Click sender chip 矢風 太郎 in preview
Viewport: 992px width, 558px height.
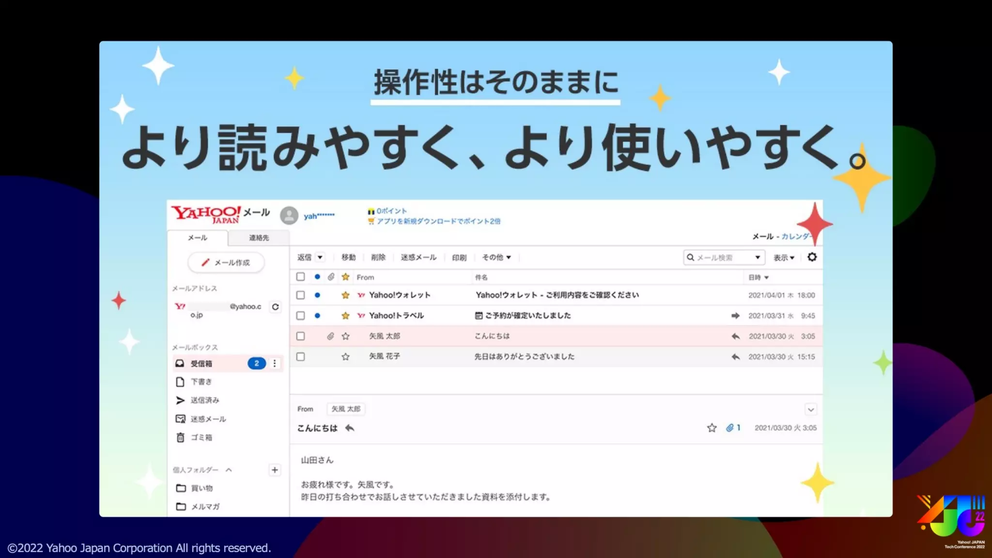click(x=346, y=409)
